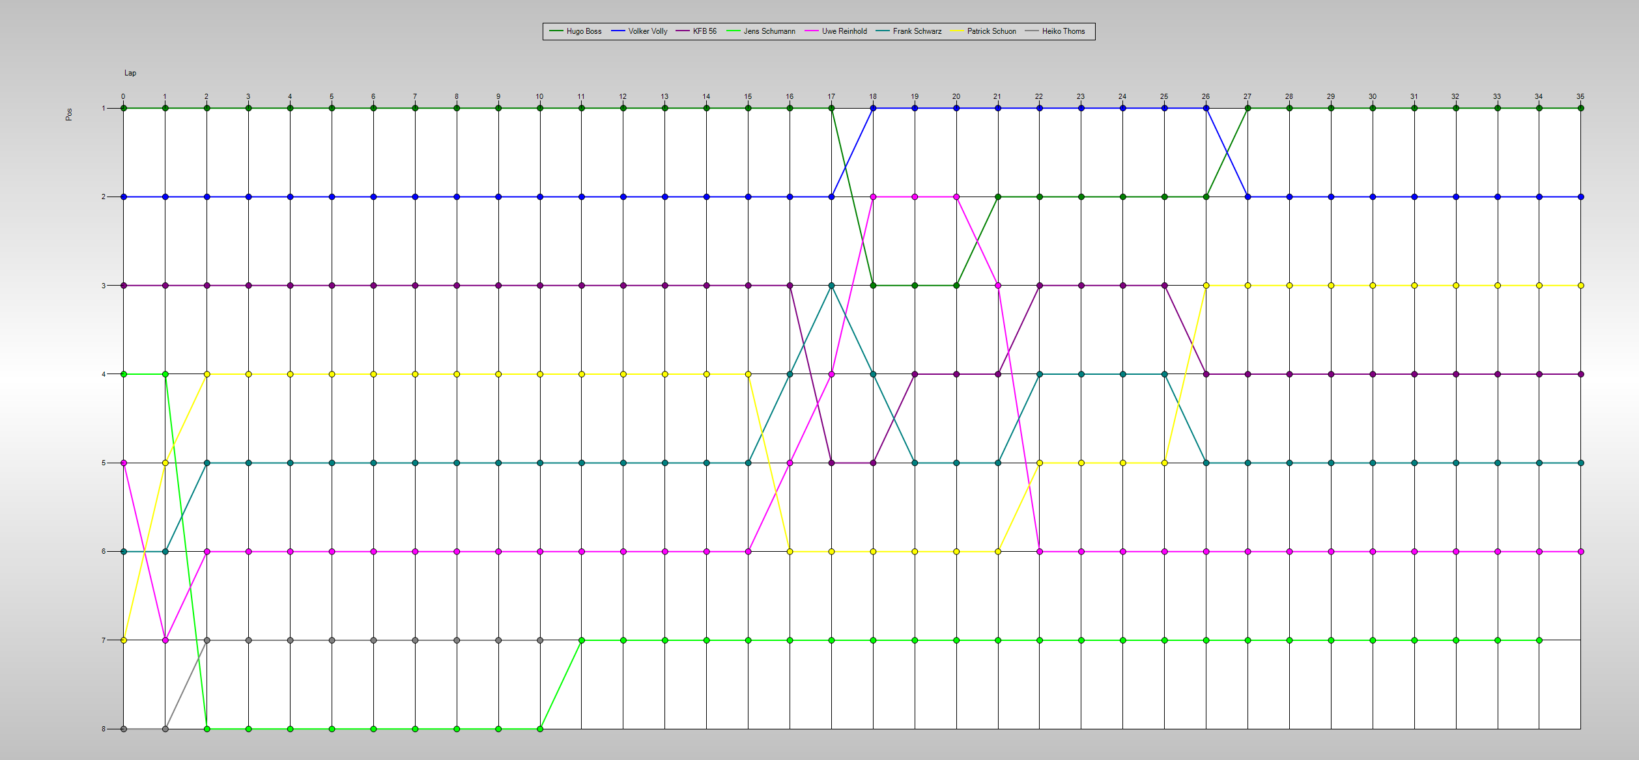Select Hugo Boss's final point at lap 35

pyautogui.click(x=1581, y=108)
